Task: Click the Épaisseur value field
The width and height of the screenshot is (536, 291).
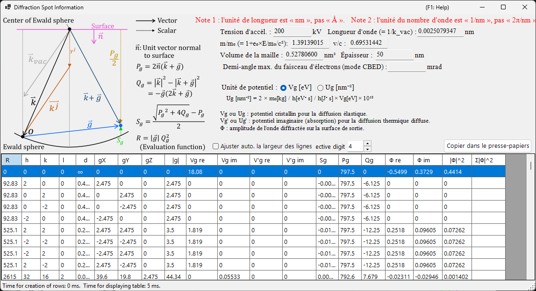Action: point(394,55)
